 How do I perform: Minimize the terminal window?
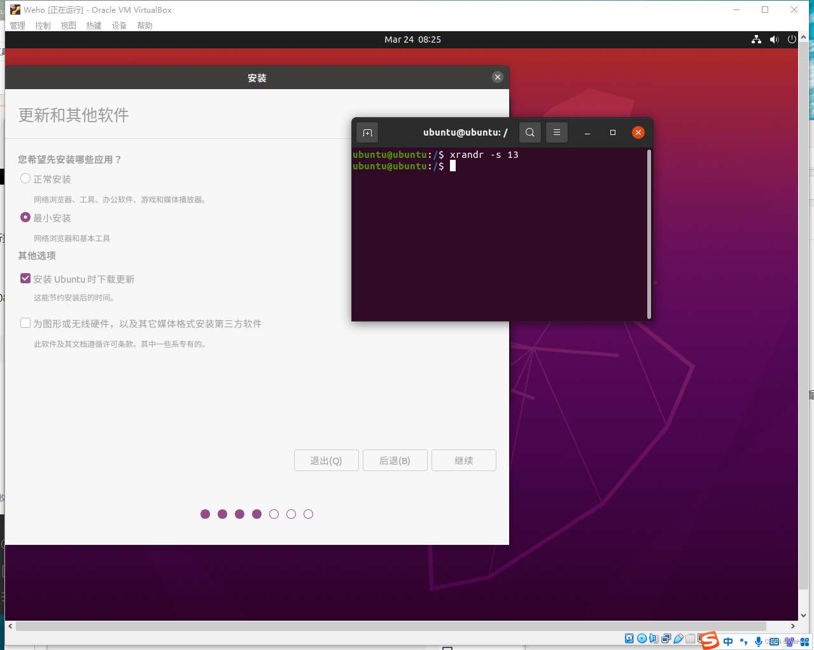[587, 132]
